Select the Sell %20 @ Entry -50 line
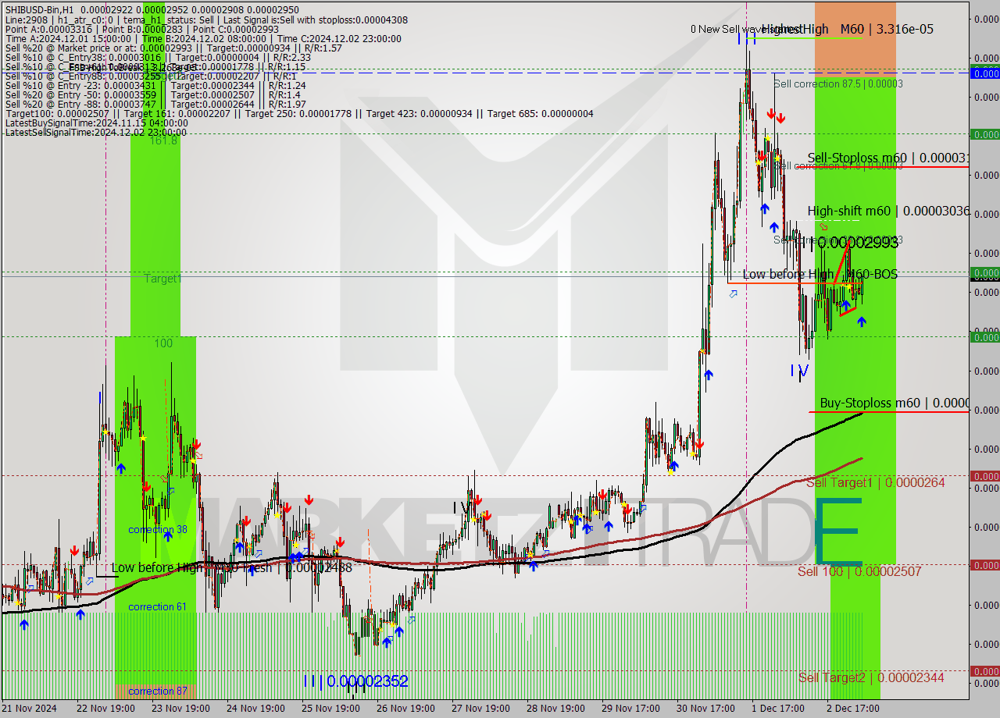 152,94
